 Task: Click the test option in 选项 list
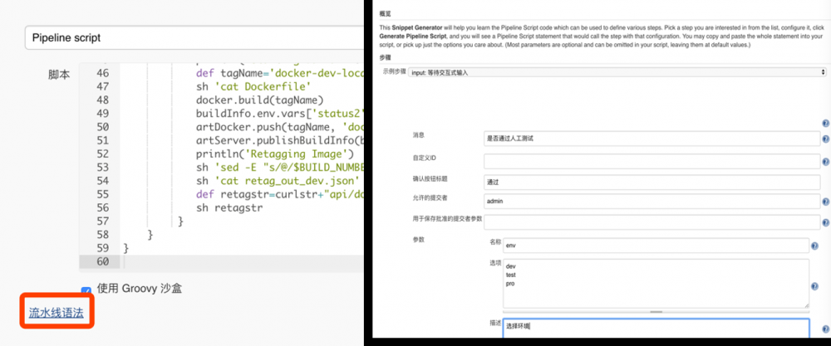[x=511, y=275]
